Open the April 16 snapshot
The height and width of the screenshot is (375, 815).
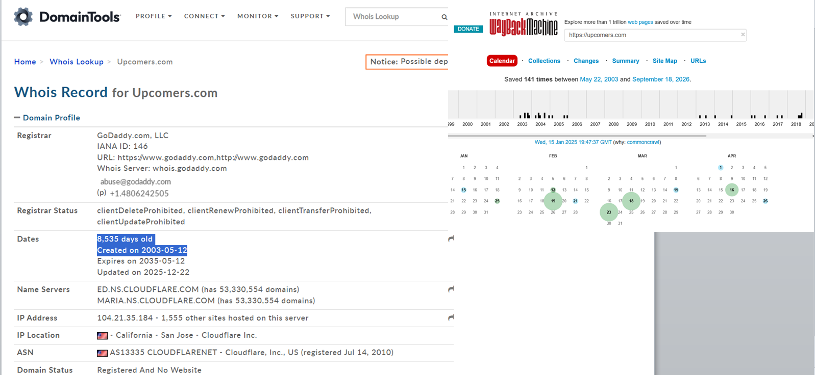pos(732,190)
